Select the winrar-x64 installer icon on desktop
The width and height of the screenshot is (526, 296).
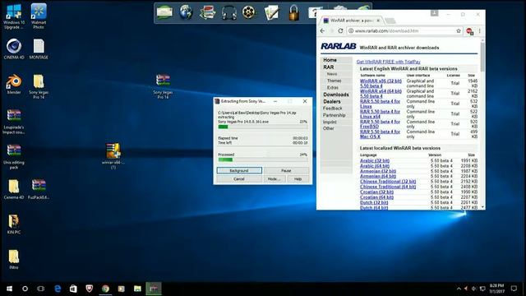(113, 155)
